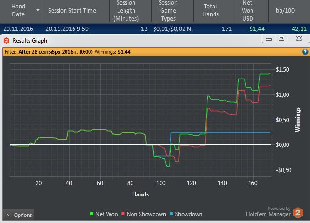The height and width of the screenshot is (223, 310).
Task: Click the Hold'em Manager 2 logo badge
Action: click(298, 213)
